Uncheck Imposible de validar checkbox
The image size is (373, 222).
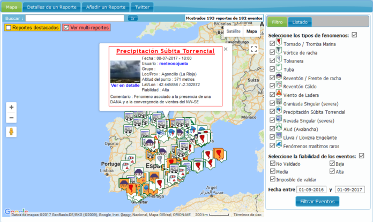[x=273, y=179]
